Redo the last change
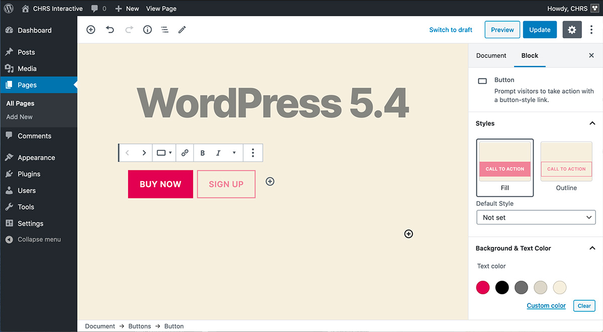The image size is (603, 332). 129,30
